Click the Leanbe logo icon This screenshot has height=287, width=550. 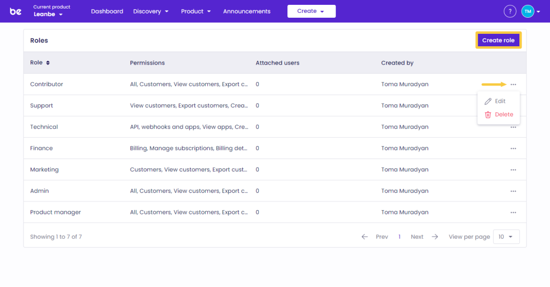tap(16, 11)
